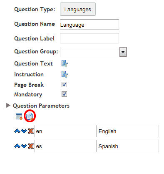Focus the Question Name input field
This screenshot has height=174, width=164.
click(x=89, y=25)
